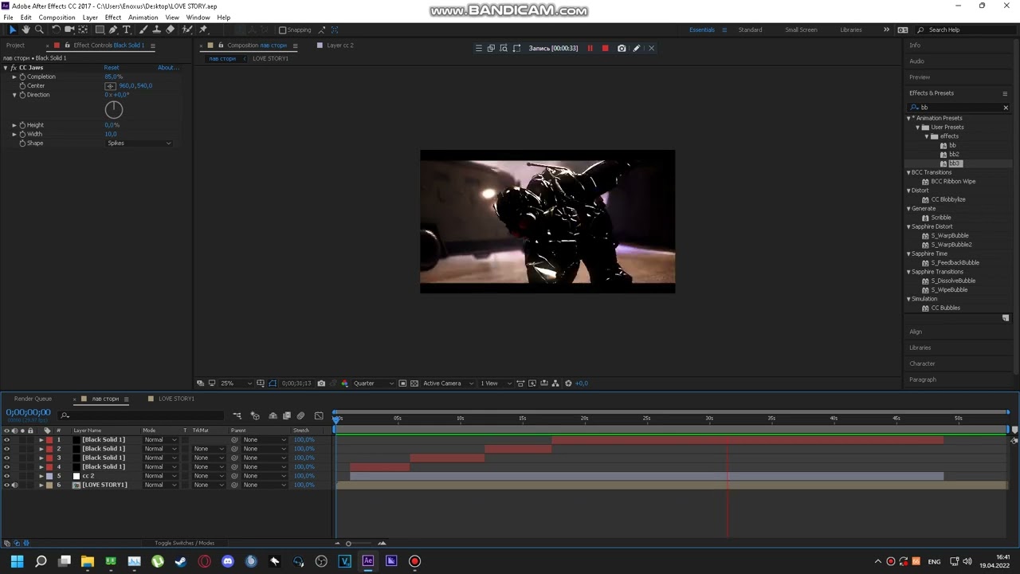
Task: Hide the cc 2 layer with eye icon
Action: click(6, 476)
